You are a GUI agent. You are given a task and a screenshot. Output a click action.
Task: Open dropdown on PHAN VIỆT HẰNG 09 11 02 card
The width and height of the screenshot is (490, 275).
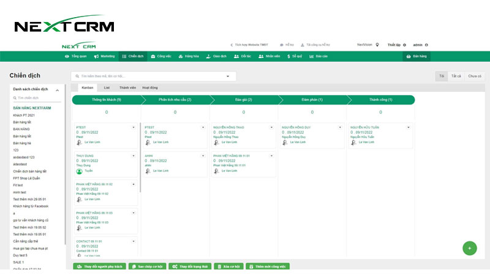134,185
